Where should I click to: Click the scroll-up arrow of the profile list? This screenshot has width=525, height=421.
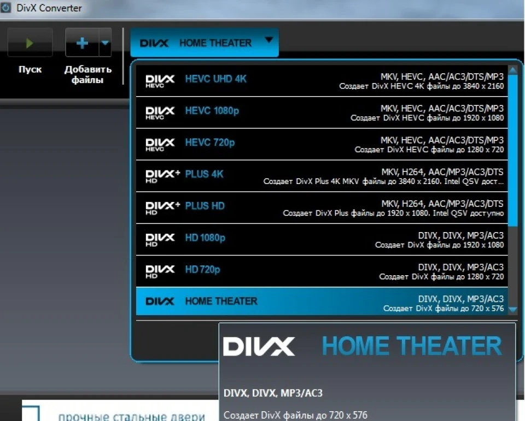coord(512,70)
